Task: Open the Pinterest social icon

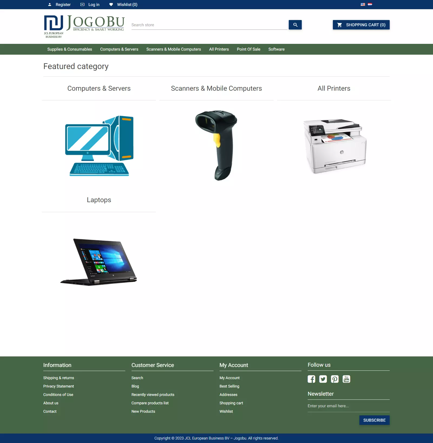Action: tap(334, 379)
